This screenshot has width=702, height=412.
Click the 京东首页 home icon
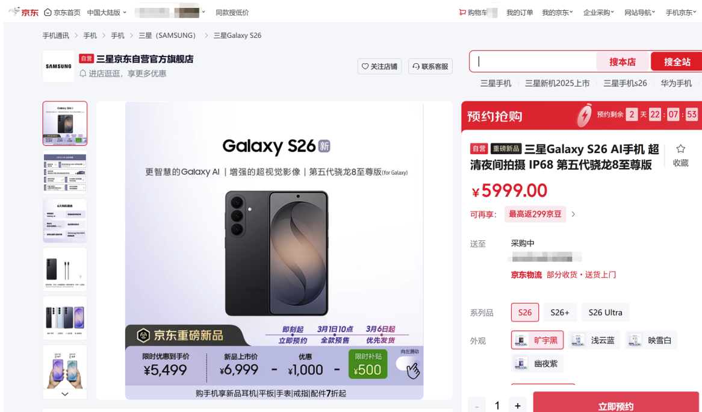coord(48,13)
